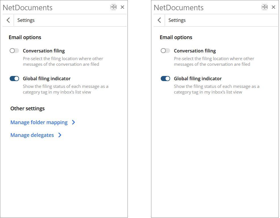Image resolution: width=280 pixels, height=218 pixels.
Task: Close the right NetDocuments pane
Action: click(x=273, y=7)
